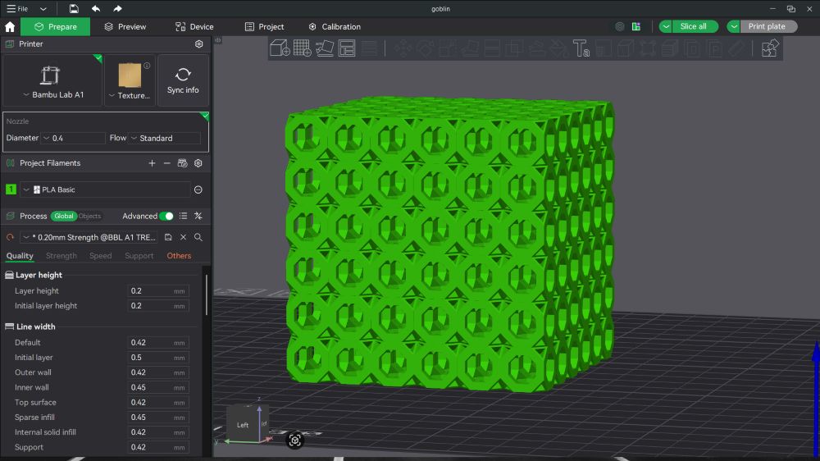Open the File menu

17,9
